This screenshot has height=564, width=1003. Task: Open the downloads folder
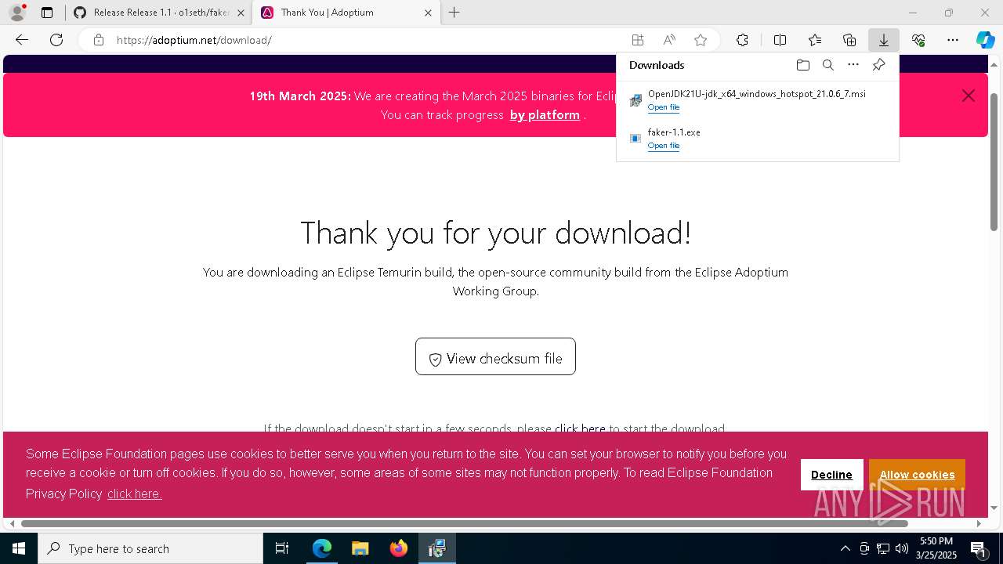coord(802,65)
